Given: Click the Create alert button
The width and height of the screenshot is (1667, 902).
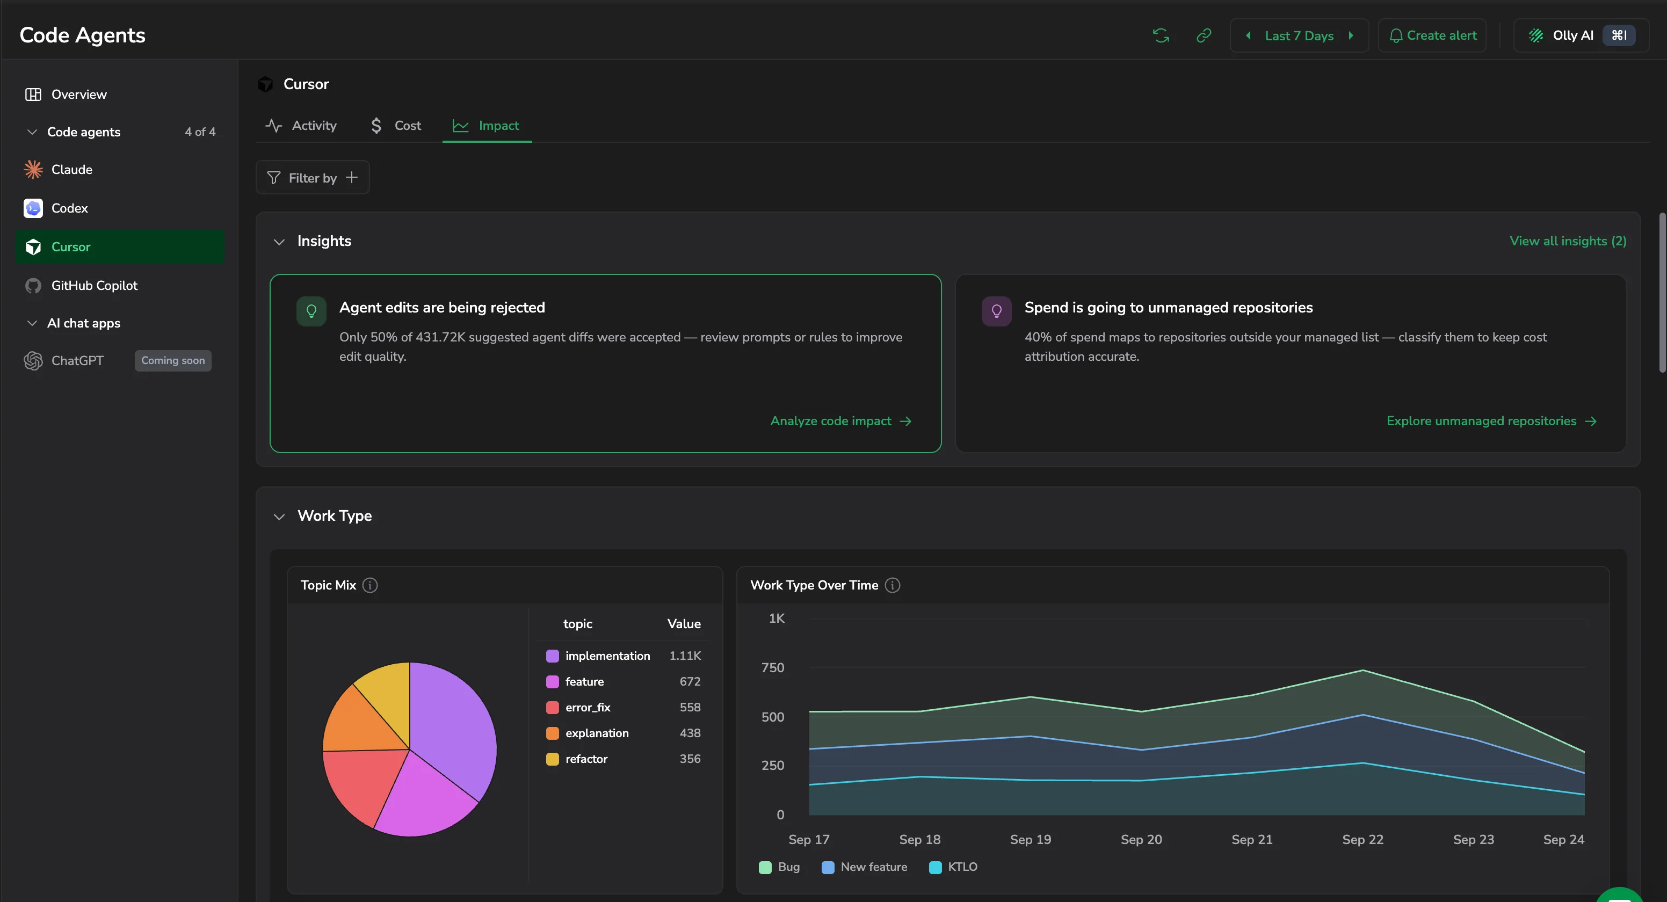Looking at the screenshot, I should (x=1432, y=35).
